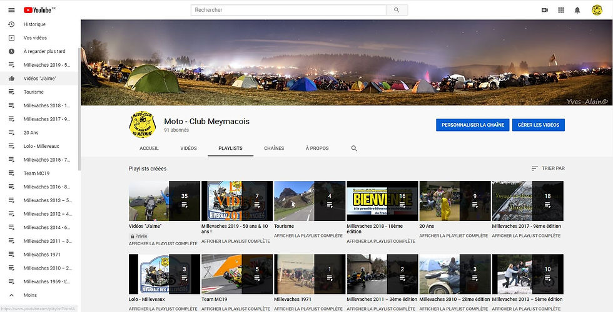Screen dimensions: 613x312
Task: Click playlist icon beside 20 Ans in sidebar
Action: tap(11, 132)
